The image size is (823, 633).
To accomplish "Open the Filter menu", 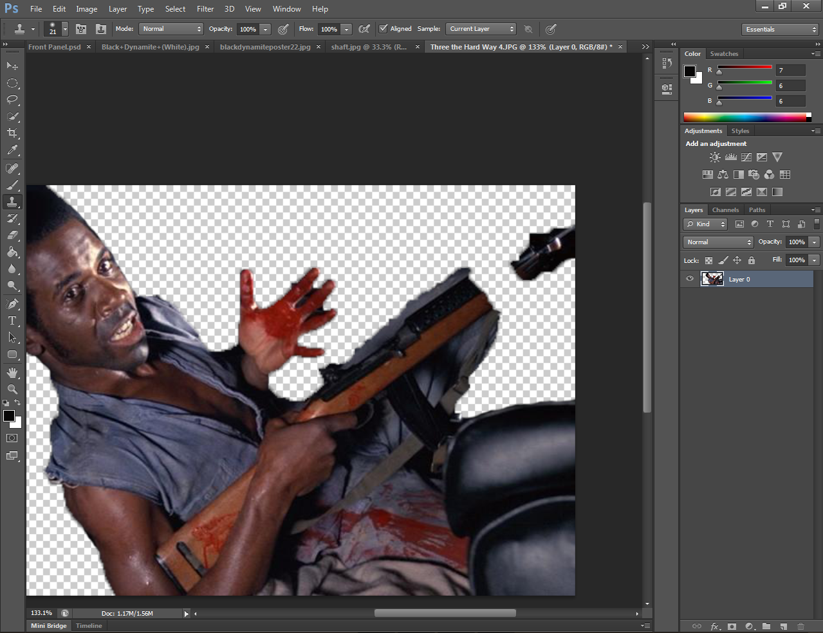I will tap(205, 9).
